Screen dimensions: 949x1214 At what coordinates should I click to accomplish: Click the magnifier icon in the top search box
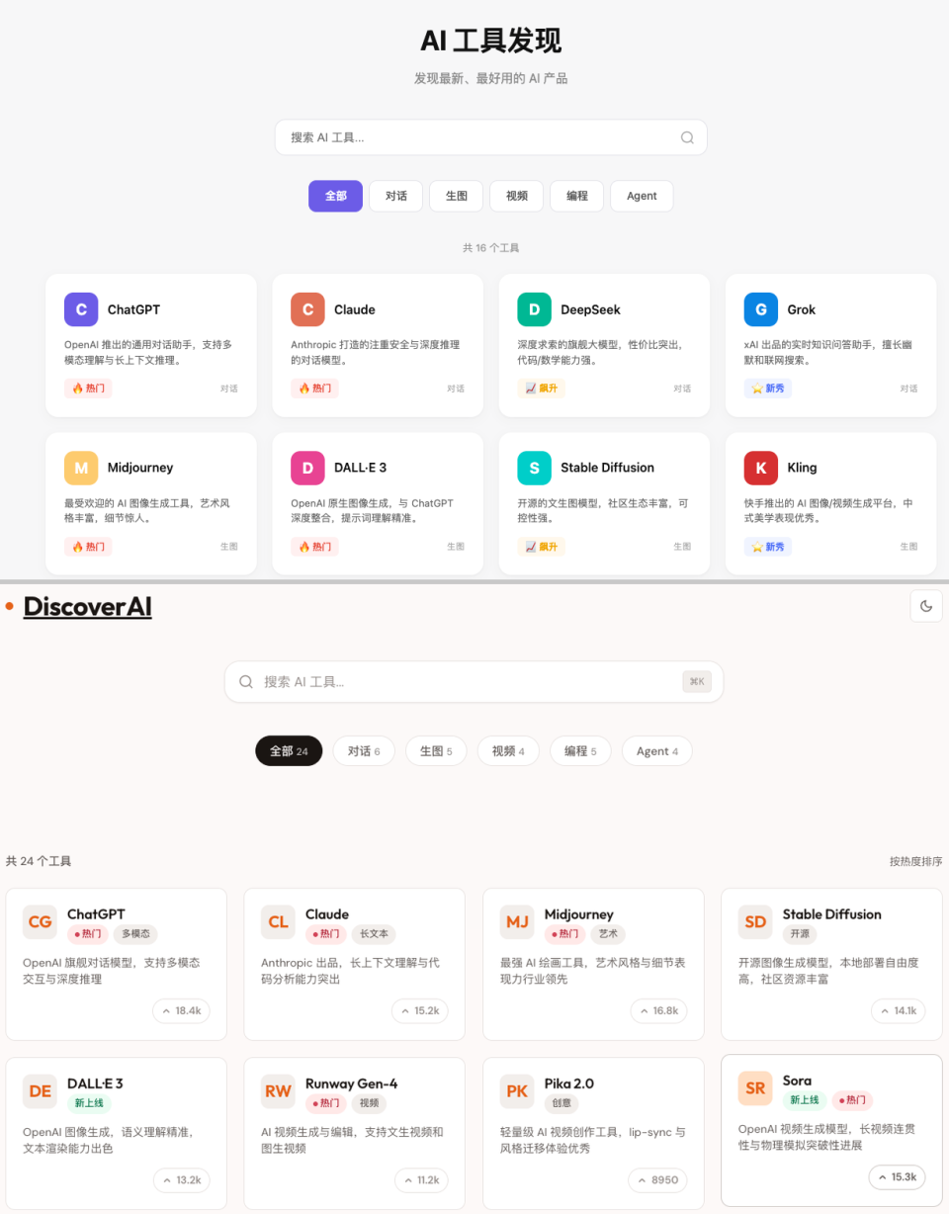[687, 137]
